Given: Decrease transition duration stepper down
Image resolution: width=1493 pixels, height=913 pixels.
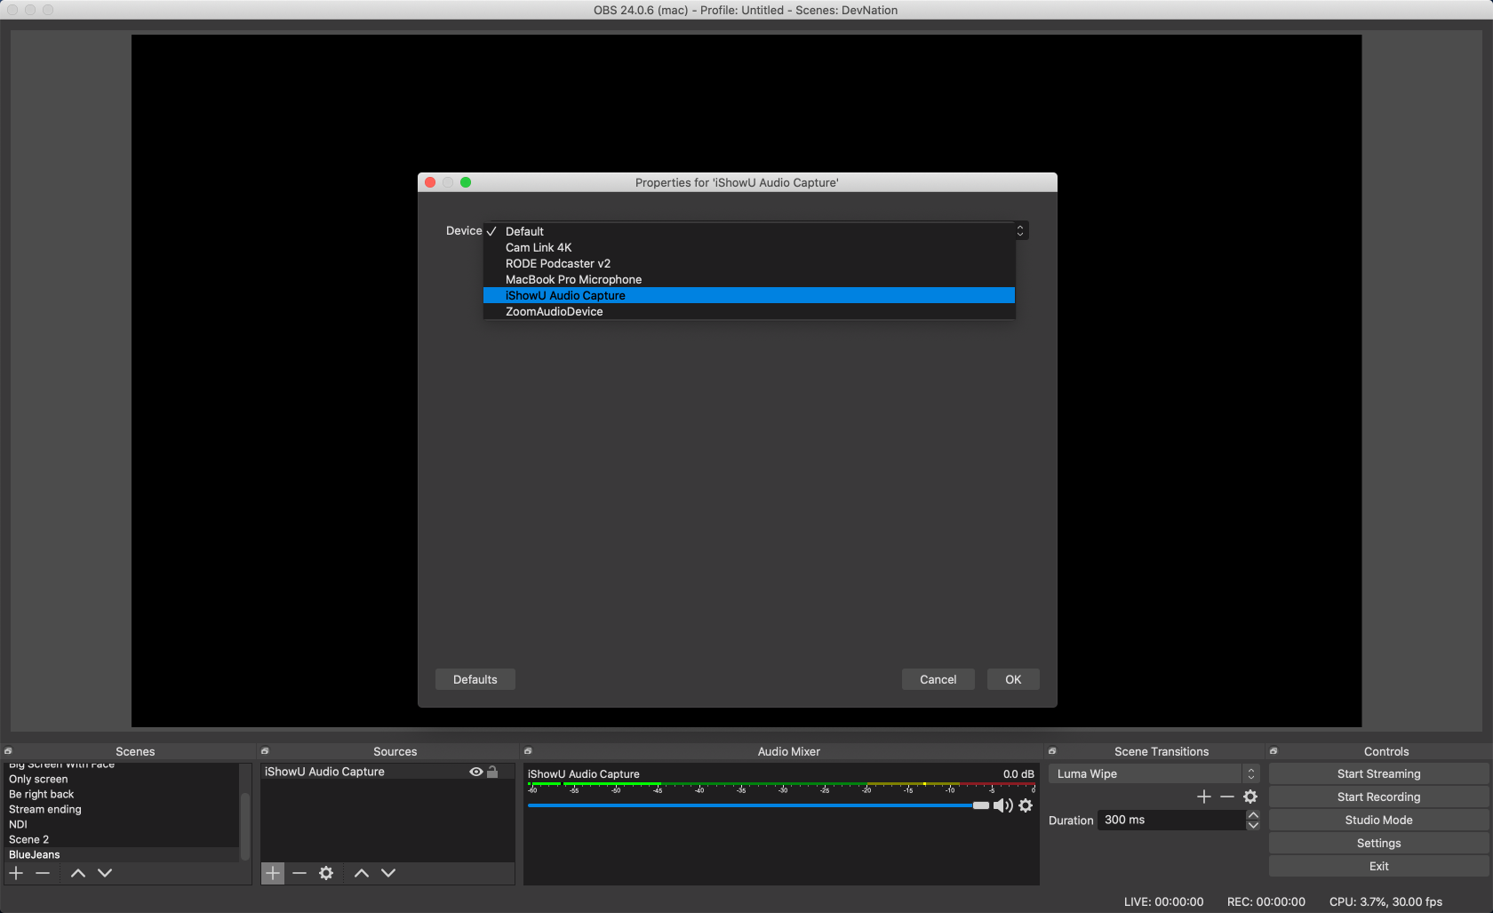Looking at the screenshot, I should (1253, 825).
